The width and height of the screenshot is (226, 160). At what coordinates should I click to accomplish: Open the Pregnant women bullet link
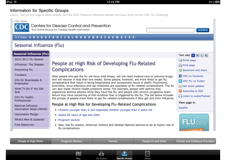point(69,120)
